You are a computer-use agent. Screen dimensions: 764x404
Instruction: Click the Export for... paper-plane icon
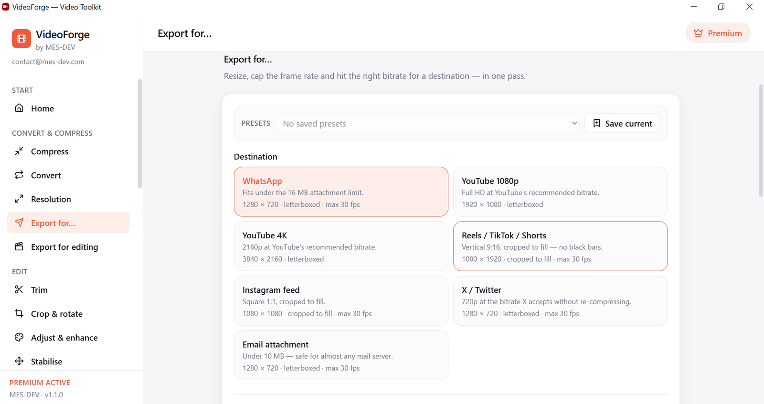(19, 223)
